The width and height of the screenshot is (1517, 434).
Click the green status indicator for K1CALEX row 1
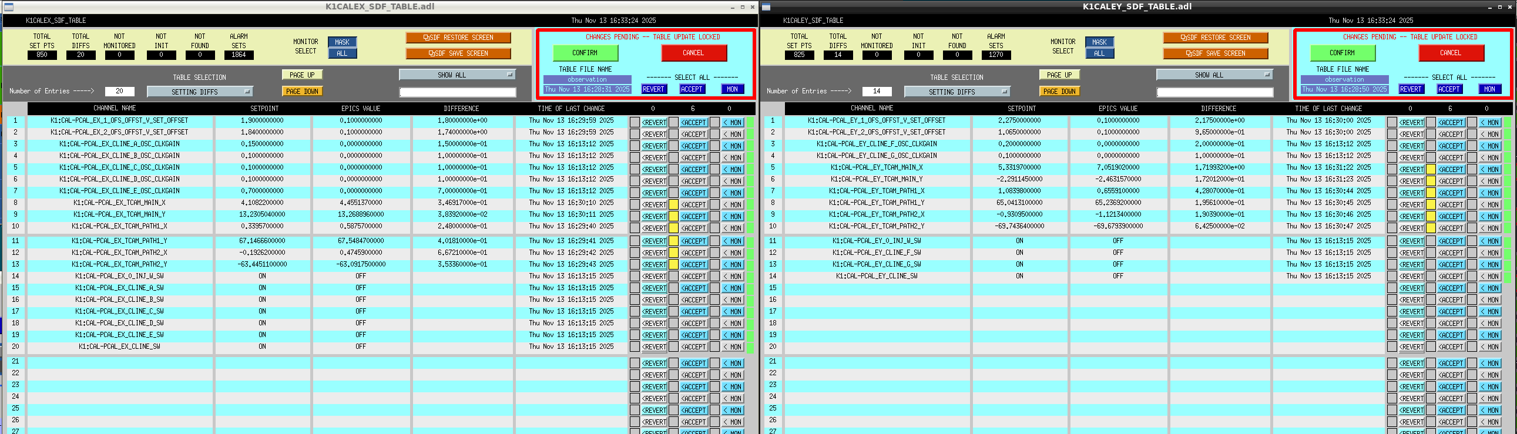tap(750, 123)
